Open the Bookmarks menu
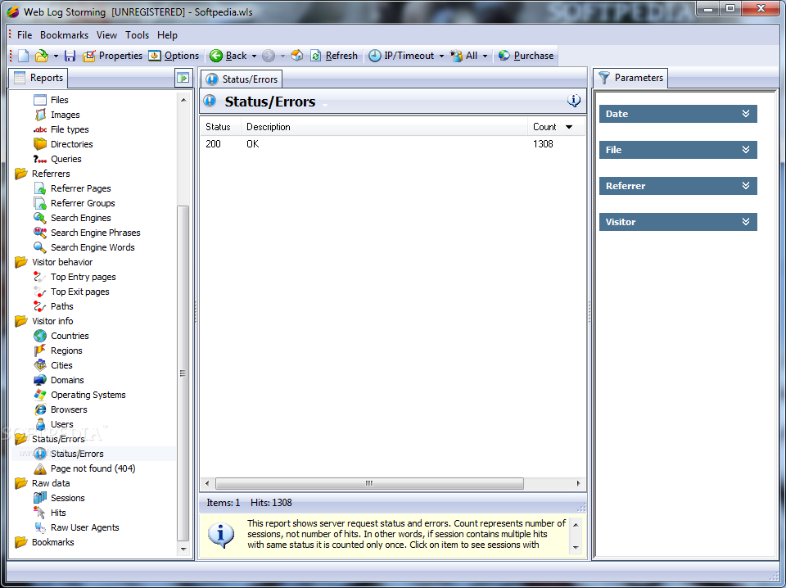 [64, 35]
